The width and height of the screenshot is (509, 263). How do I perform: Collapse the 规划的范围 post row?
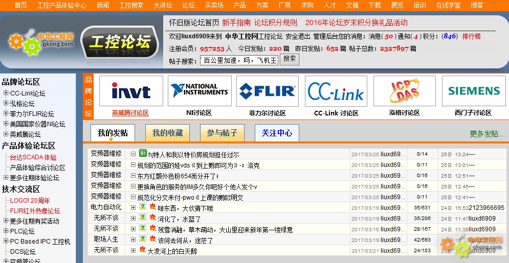click(x=133, y=165)
